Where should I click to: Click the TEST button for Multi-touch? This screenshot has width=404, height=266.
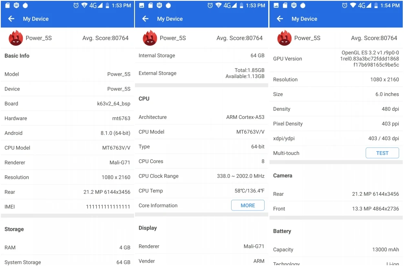tap(382, 153)
